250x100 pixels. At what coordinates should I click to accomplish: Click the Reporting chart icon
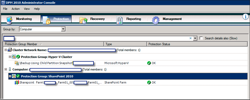(120, 20)
